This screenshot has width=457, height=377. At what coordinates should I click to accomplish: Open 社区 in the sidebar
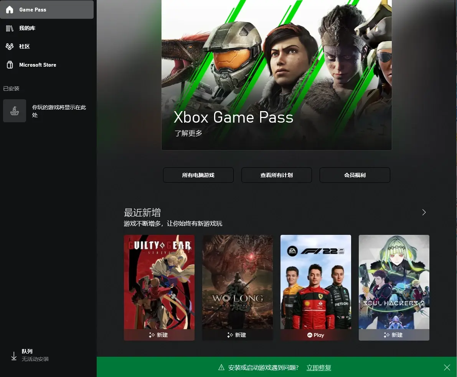47,47
